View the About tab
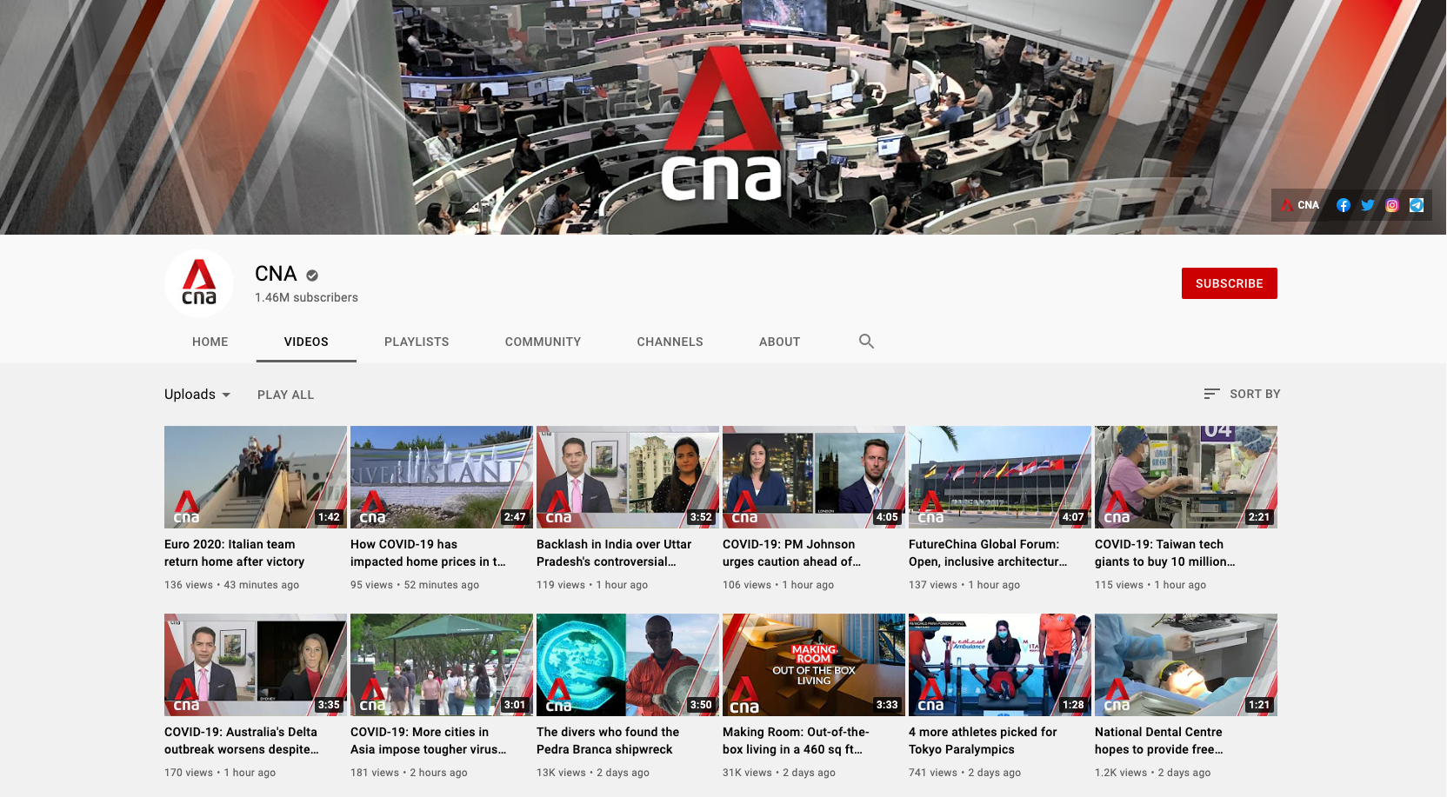This screenshot has width=1447, height=797. [x=779, y=342]
